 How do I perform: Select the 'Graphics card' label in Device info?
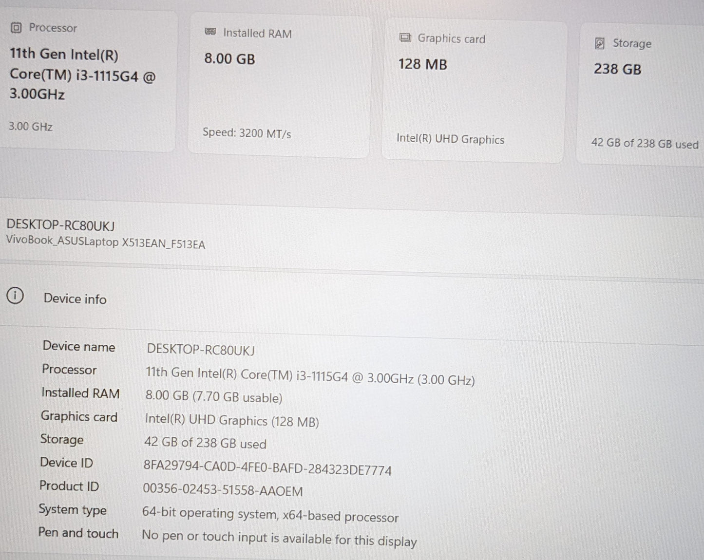pos(79,416)
